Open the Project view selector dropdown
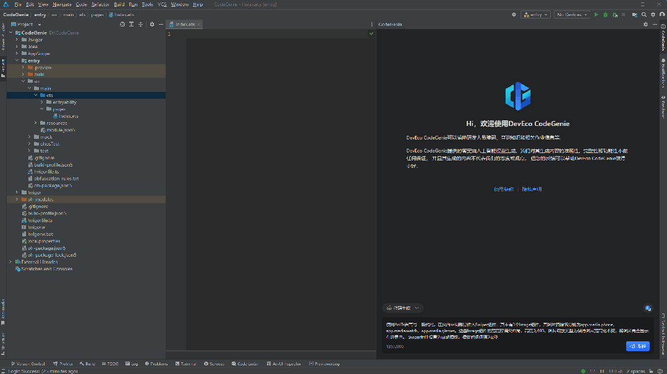This screenshot has height=374, width=667. pyautogui.click(x=25, y=24)
